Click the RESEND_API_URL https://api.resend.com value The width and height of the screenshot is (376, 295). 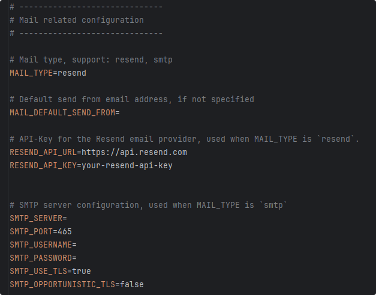(134, 152)
